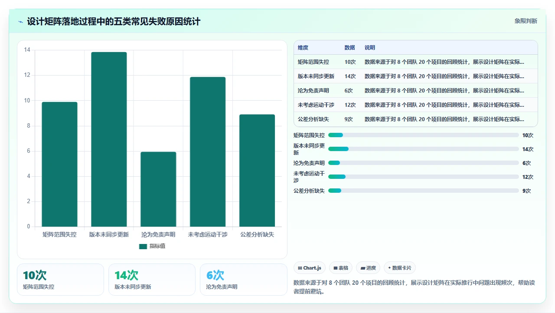Viewport: 555px width, 313px height.
Task: Click the 12次 value in the table
Action: click(350, 105)
